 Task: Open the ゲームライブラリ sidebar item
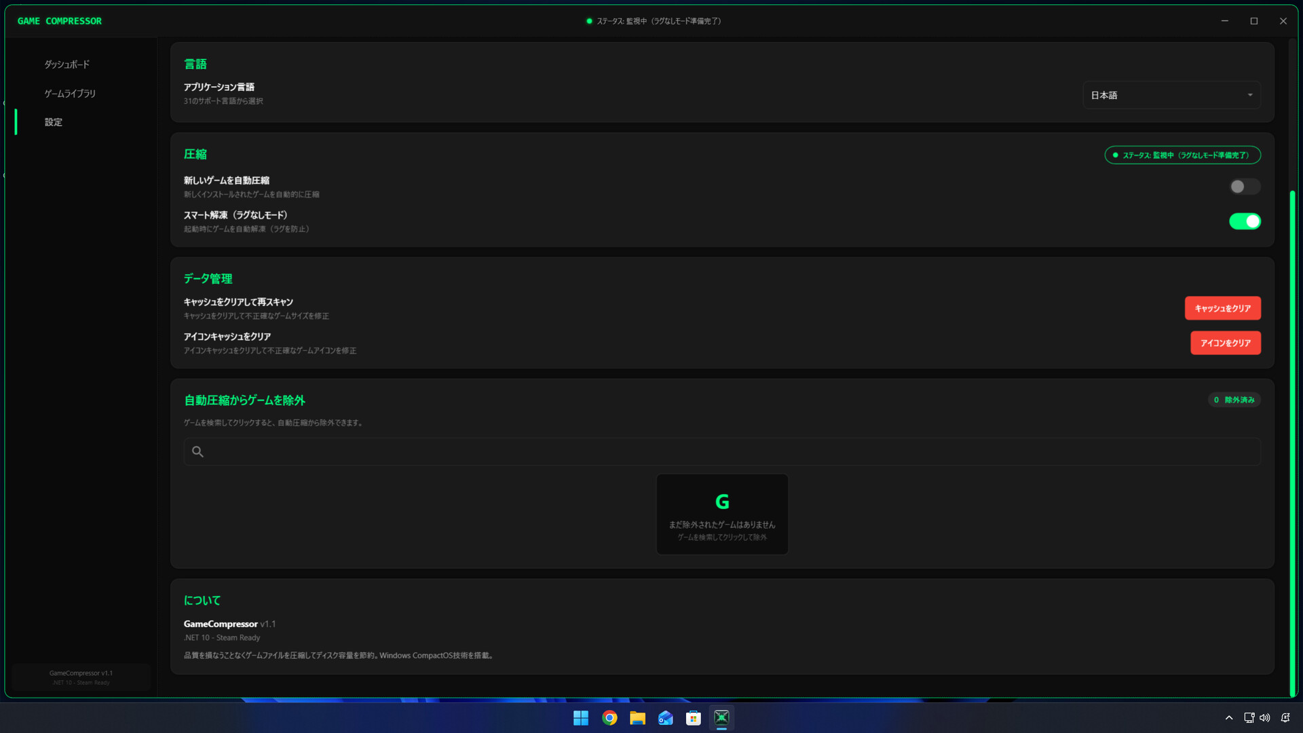pos(70,94)
